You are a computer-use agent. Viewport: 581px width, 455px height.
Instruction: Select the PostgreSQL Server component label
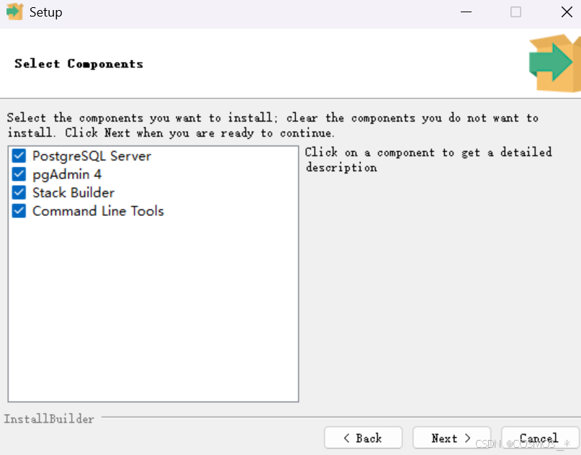point(91,156)
